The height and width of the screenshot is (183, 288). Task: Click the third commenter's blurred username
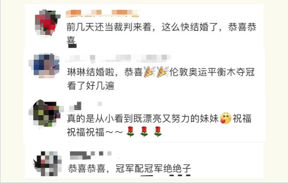(x=85, y=107)
